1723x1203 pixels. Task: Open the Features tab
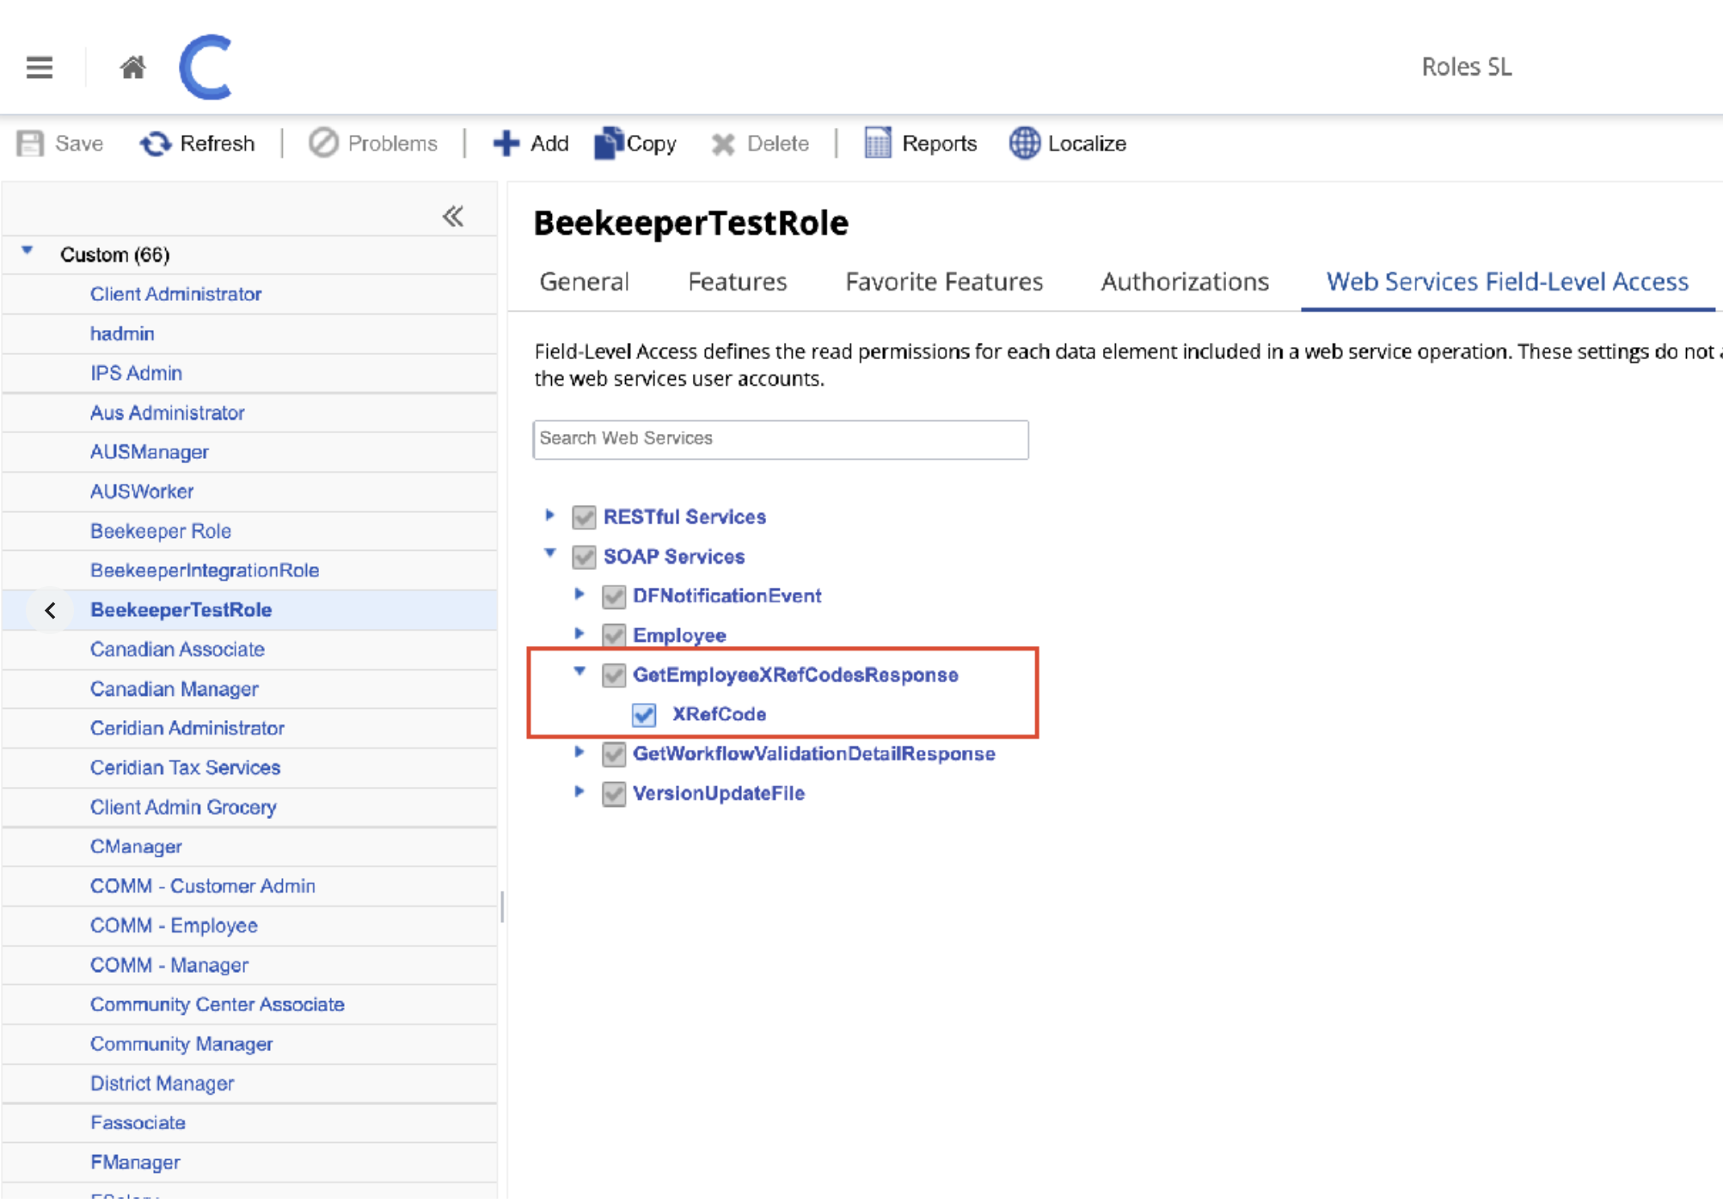(x=737, y=282)
